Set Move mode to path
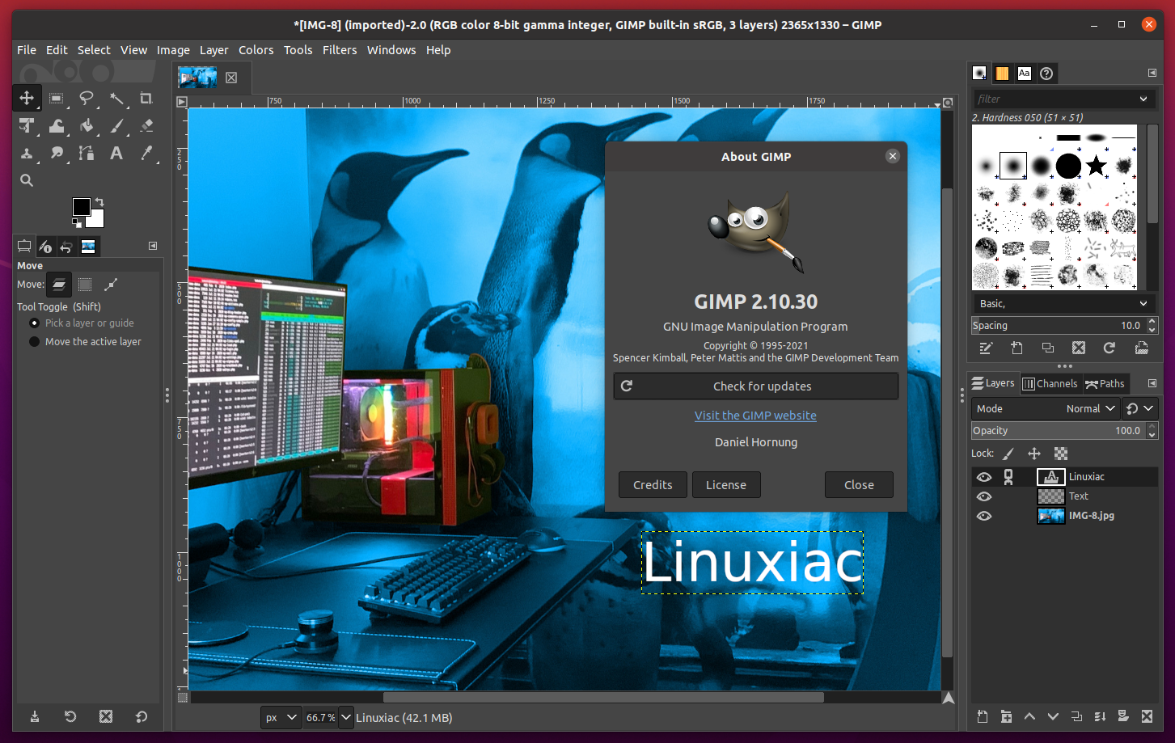The height and width of the screenshot is (743, 1175). point(111,285)
